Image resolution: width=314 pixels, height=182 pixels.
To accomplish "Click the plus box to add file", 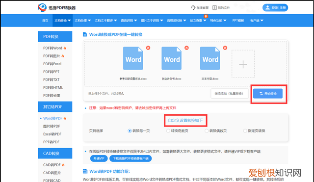I will [243, 64].
